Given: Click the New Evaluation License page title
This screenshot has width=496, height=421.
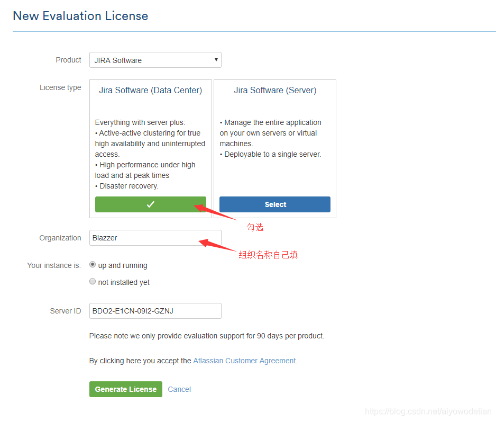Looking at the screenshot, I should 80,16.
